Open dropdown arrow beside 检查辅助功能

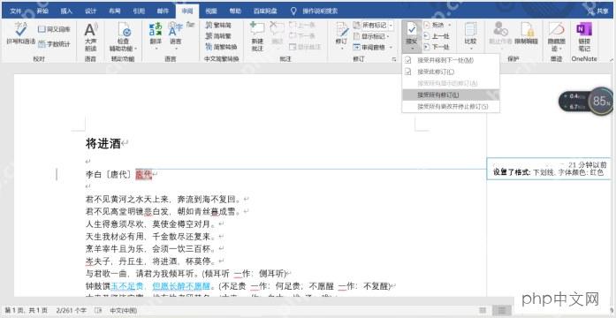pyautogui.click(x=135, y=49)
